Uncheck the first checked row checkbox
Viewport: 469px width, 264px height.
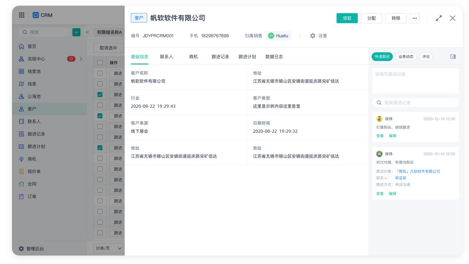[100, 94]
